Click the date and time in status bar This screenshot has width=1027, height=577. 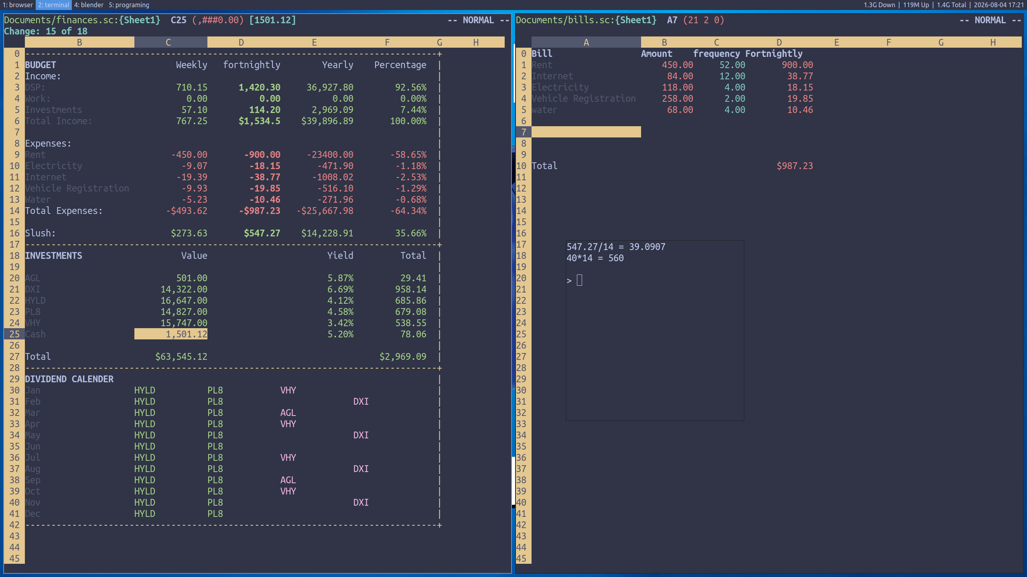(x=999, y=5)
